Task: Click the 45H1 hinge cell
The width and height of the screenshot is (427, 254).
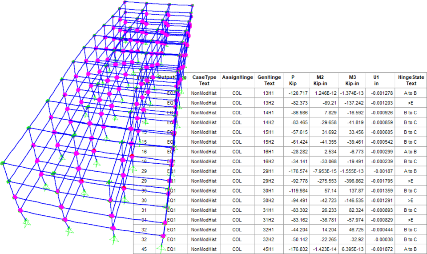Action: coord(269,250)
